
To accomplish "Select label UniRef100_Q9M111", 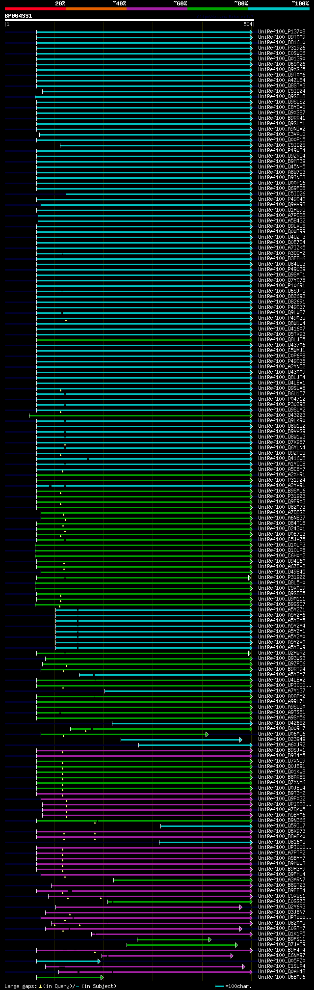I will click(x=282, y=599).
